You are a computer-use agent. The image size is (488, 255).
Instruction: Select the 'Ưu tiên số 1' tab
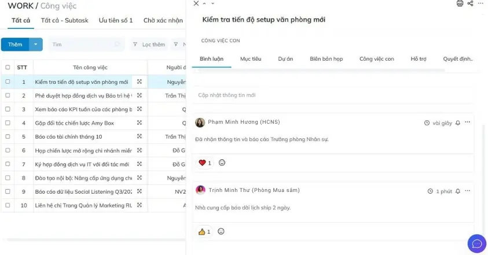116,20
